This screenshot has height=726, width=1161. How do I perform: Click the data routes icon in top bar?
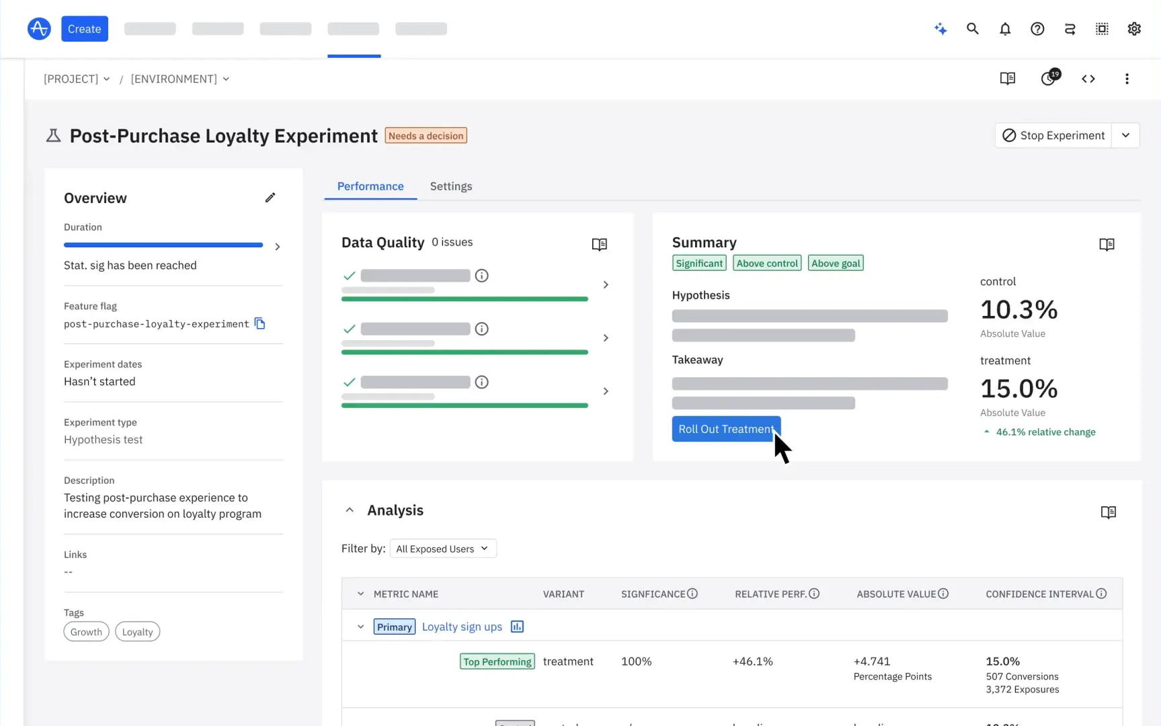click(1070, 29)
